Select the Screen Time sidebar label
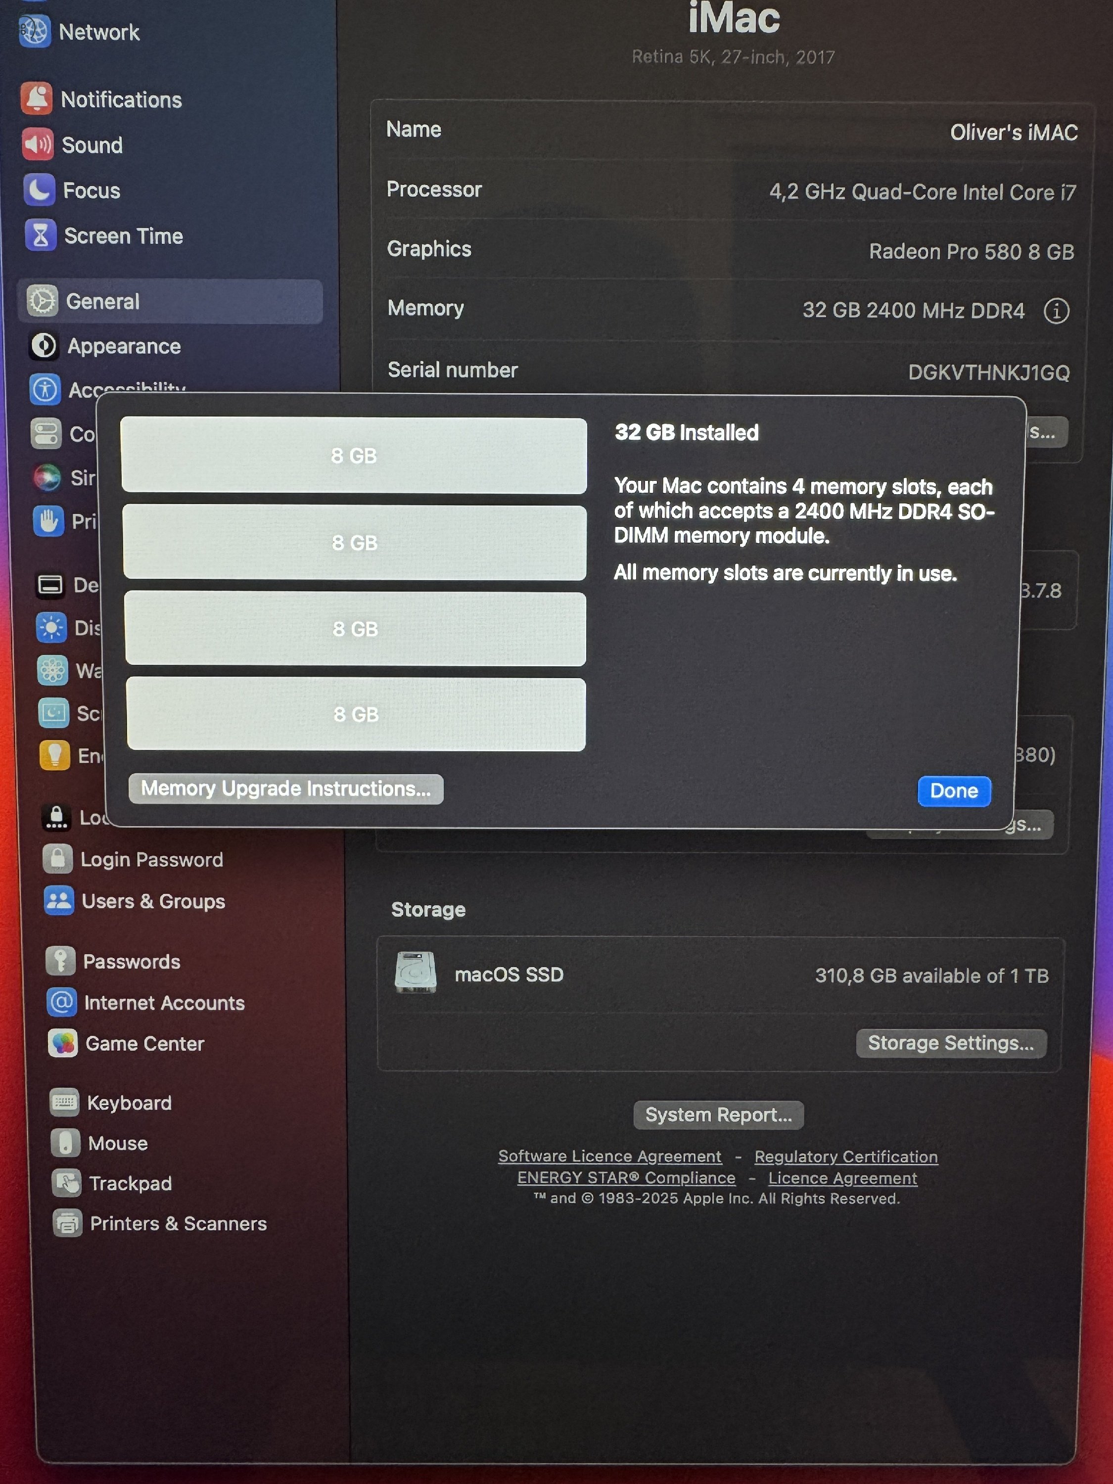This screenshot has height=1484, width=1113. [x=124, y=236]
